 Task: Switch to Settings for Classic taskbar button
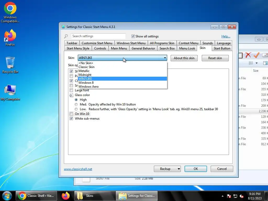[137, 196]
